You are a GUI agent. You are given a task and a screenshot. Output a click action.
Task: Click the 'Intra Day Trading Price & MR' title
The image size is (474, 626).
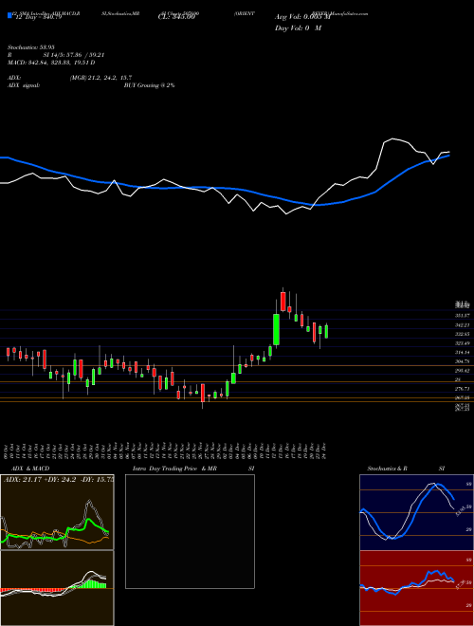(174, 469)
